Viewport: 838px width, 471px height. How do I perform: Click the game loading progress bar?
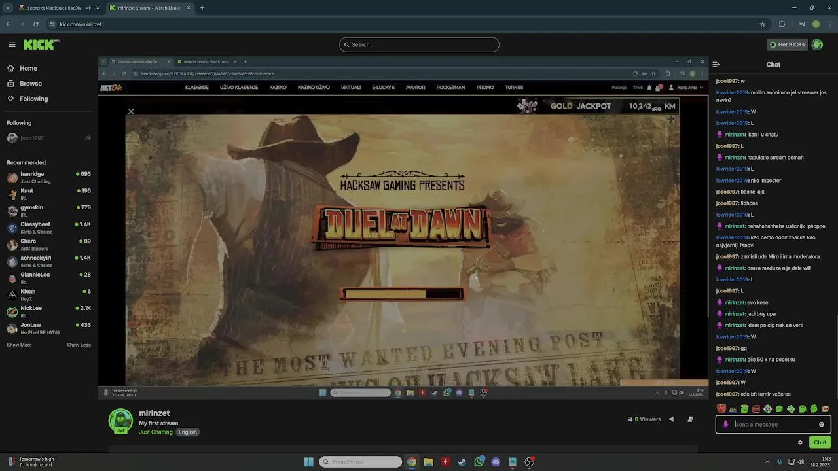click(402, 294)
